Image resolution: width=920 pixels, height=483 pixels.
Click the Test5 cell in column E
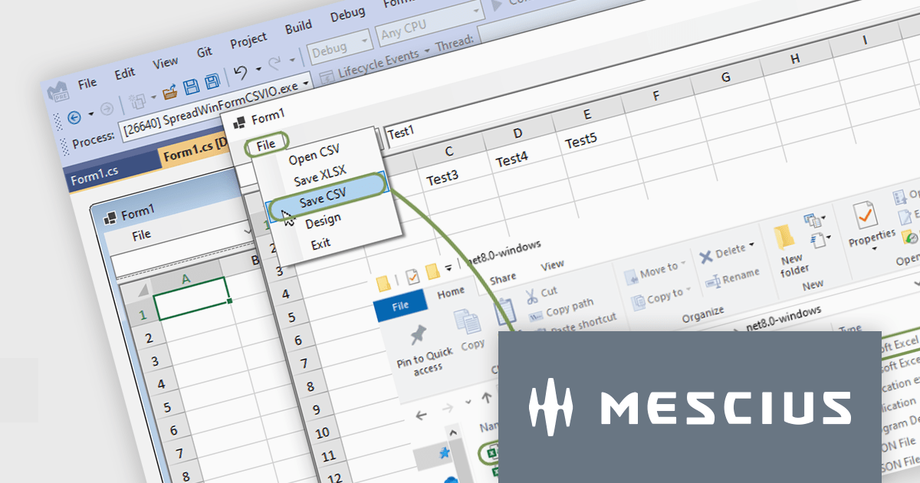pos(580,141)
